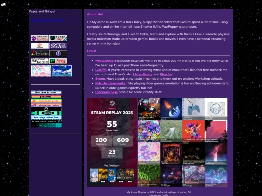Click 'be kind to your computer' blinkie

(46, 121)
